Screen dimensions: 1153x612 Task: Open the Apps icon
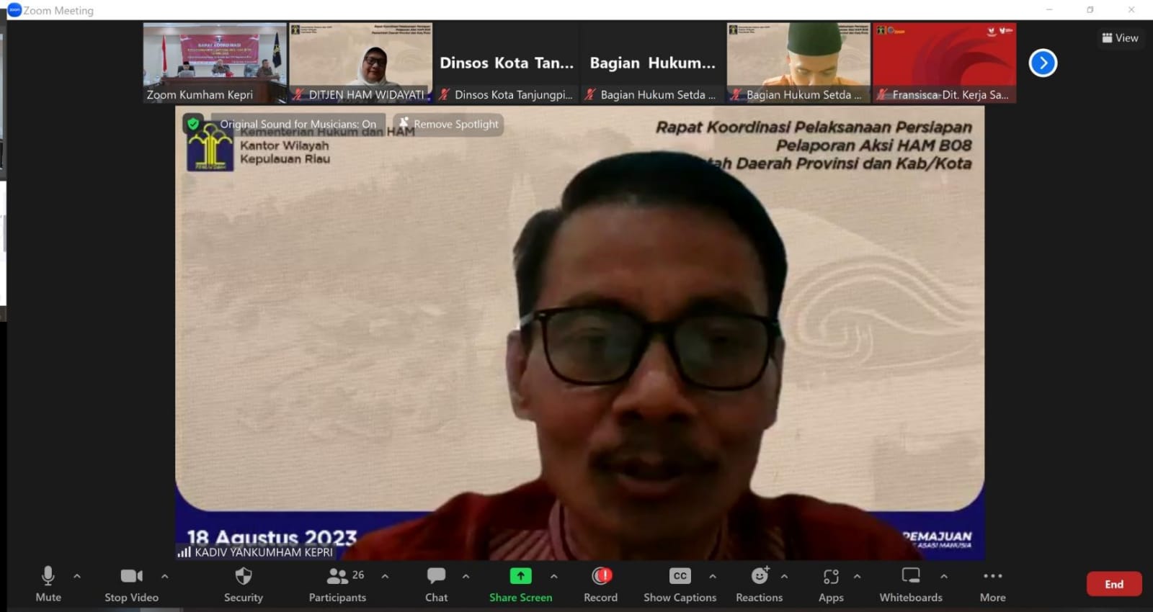click(x=831, y=577)
